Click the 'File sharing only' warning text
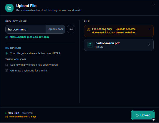The width and height of the screenshot is (159, 123). pos(102,29)
